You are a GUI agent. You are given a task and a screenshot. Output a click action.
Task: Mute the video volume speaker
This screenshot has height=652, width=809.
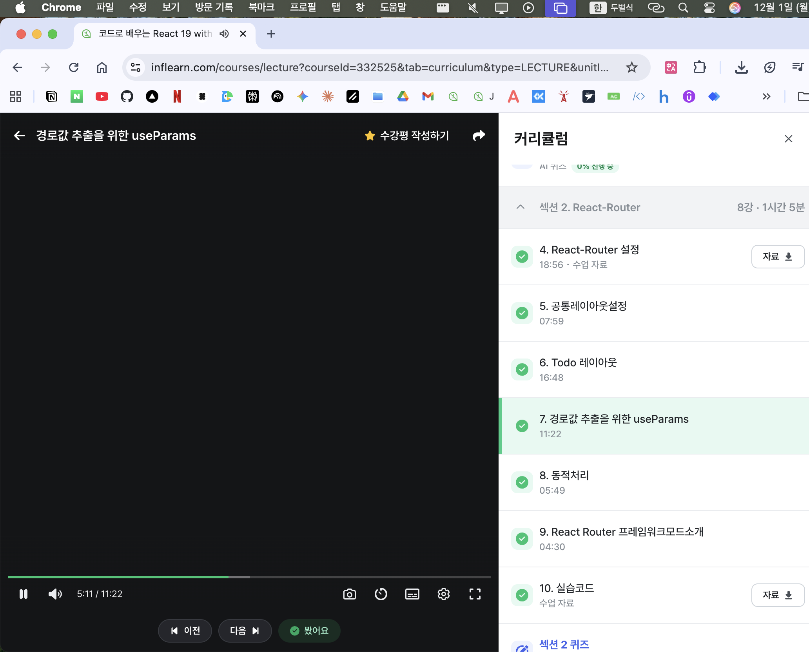pyautogui.click(x=55, y=594)
